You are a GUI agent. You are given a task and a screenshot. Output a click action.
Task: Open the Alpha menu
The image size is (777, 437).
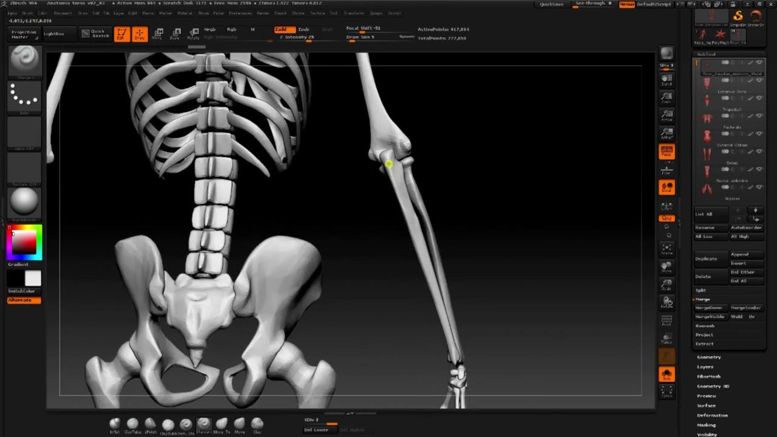(12, 13)
